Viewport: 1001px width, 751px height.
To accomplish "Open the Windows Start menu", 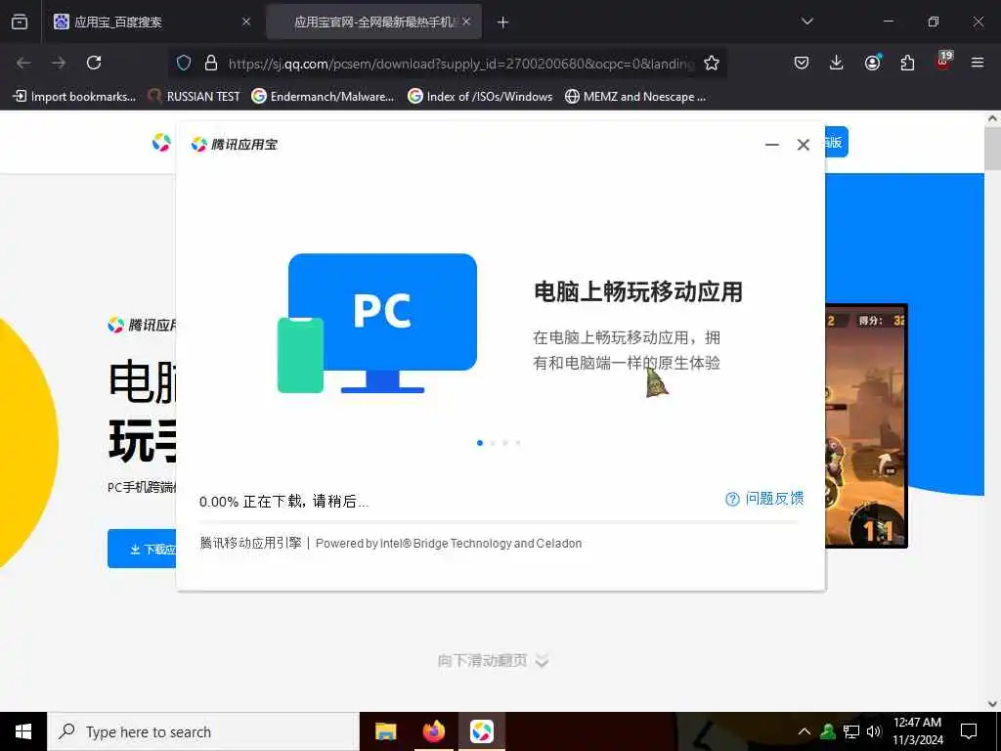I will pos(23,731).
